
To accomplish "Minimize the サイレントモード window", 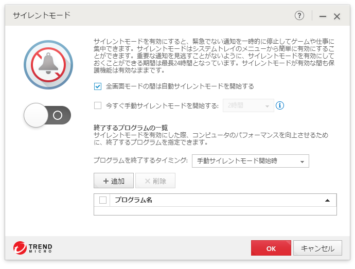I will [x=323, y=16].
